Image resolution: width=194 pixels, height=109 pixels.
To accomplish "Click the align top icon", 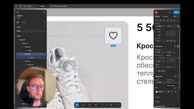I will pyautogui.click(x=168, y=21).
